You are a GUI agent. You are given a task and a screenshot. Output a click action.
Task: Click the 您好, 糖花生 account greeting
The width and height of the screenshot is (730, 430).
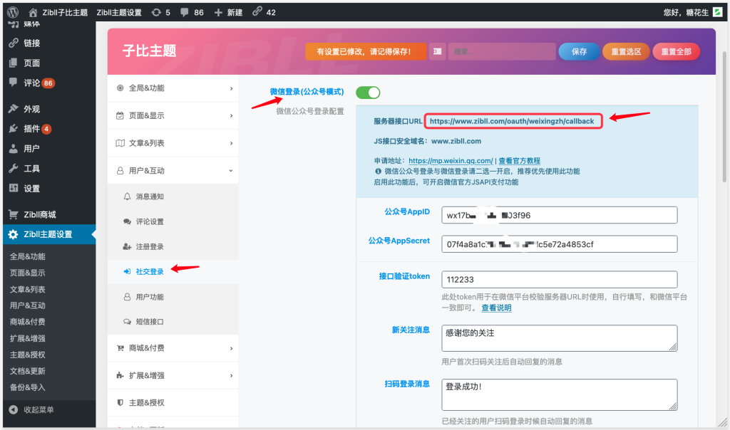click(686, 12)
